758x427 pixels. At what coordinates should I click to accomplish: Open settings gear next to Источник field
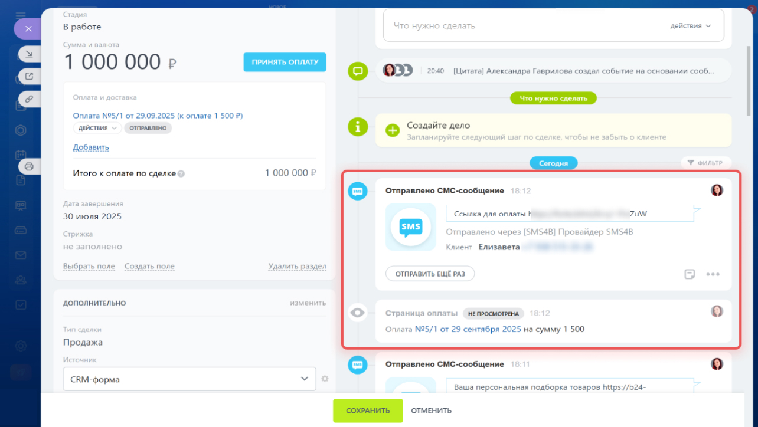coord(324,379)
